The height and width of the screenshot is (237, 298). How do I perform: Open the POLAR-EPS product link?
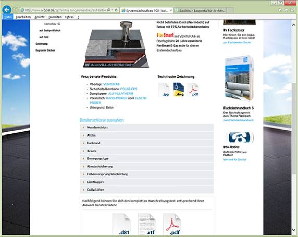click(129, 89)
